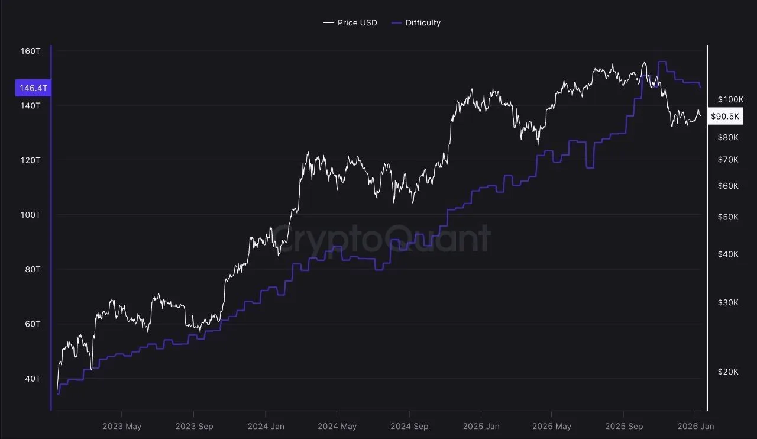Click the 2025 Sep date label
The height and width of the screenshot is (439, 757).
click(x=624, y=426)
